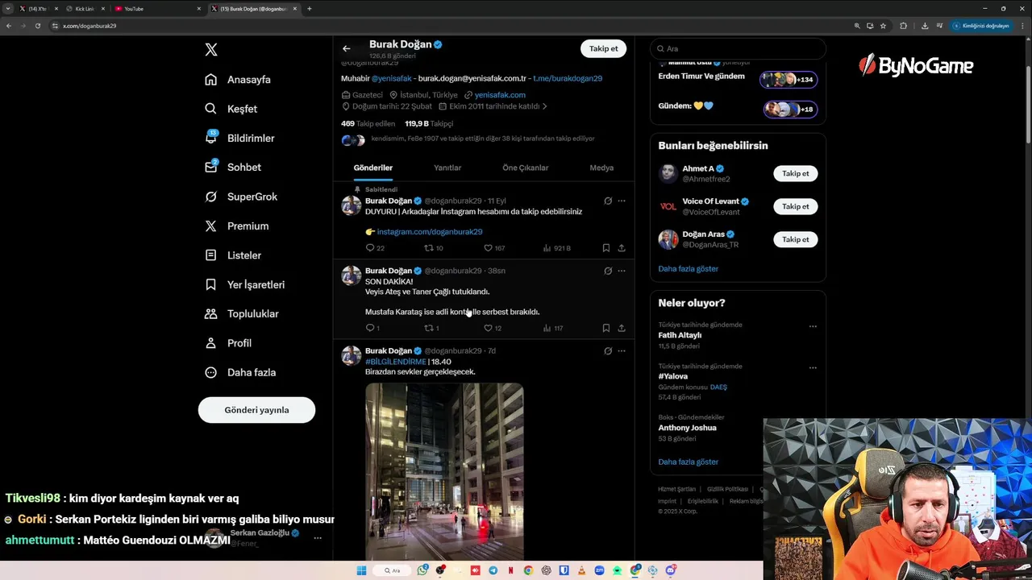Switch to the Medya tab

coord(601,168)
